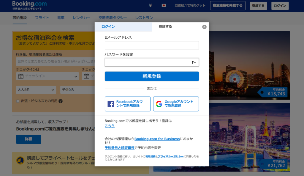Viewport: 304px width, 176px height.
Task: Sign up with Googleアカウント button
Action: tap(176, 104)
